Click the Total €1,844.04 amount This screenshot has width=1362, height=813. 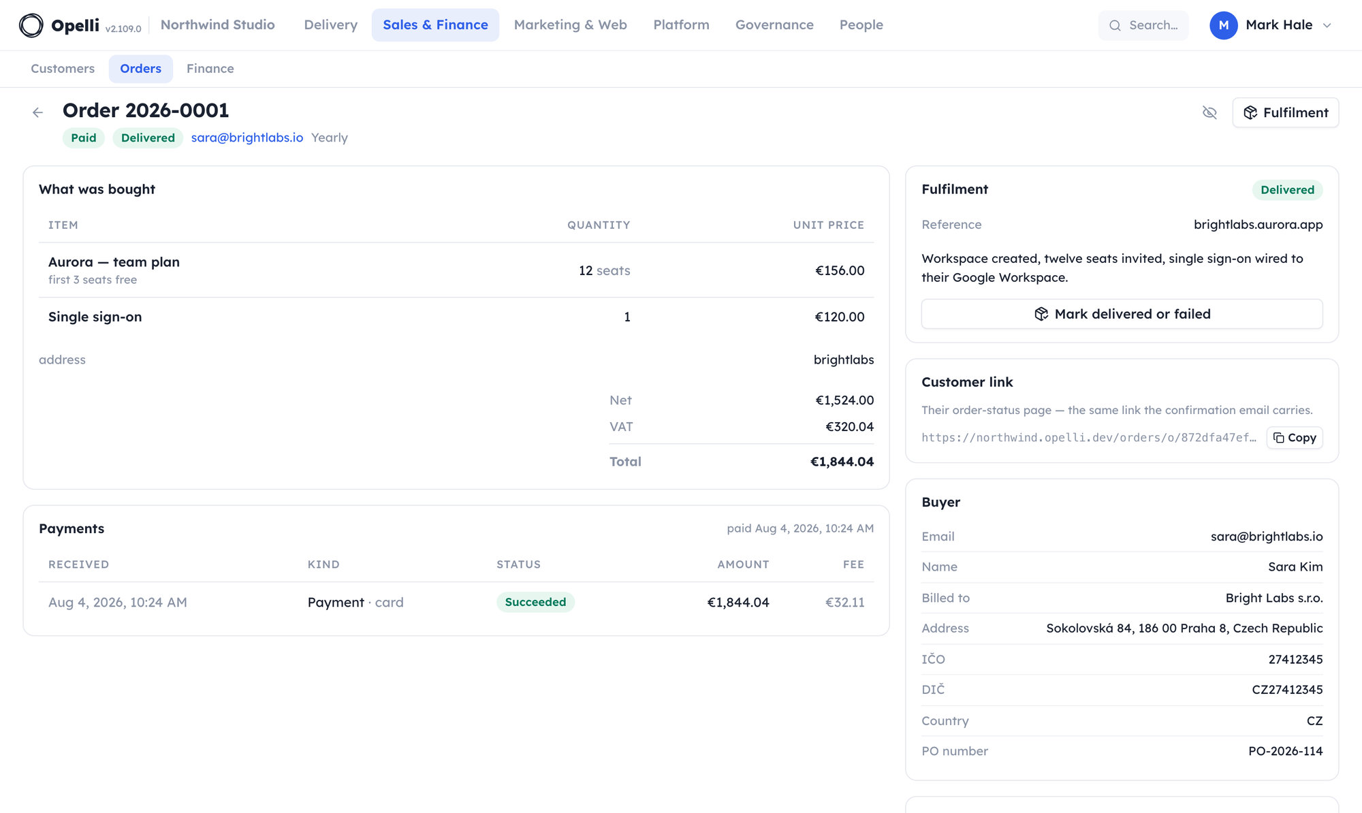coord(842,462)
